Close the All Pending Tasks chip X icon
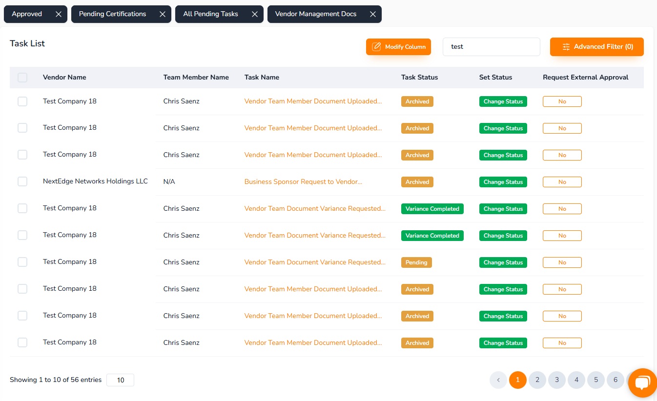This screenshot has width=657, height=401. point(254,14)
